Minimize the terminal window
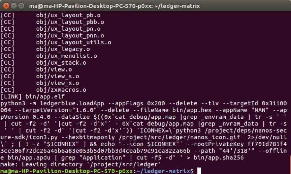Viewport: 291px width, 174px height. tap(13, 6)
